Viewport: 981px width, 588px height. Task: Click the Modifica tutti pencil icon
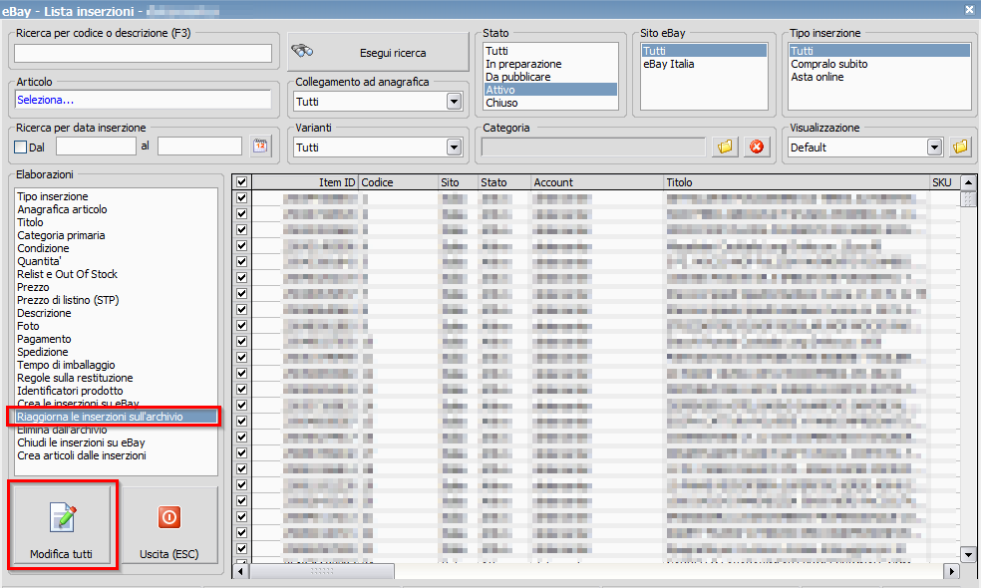[62, 518]
